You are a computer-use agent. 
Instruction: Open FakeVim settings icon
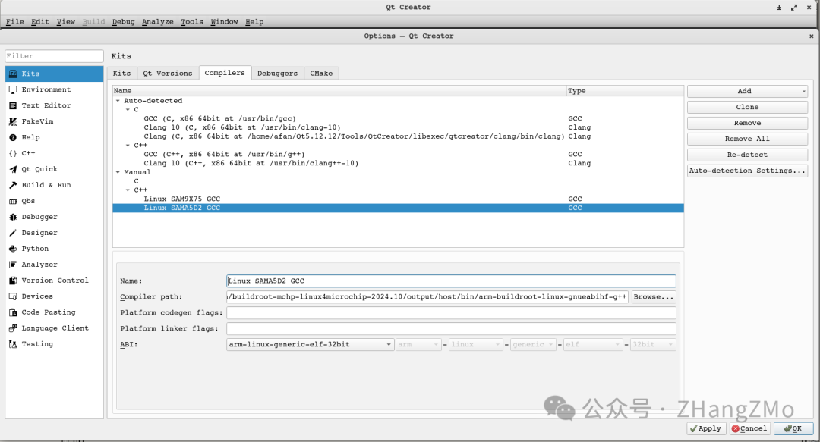pos(13,122)
